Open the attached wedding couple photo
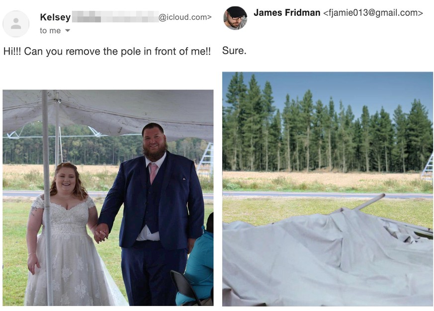The height and width of the screenshot is (311, 434). [x=108, y=198]
